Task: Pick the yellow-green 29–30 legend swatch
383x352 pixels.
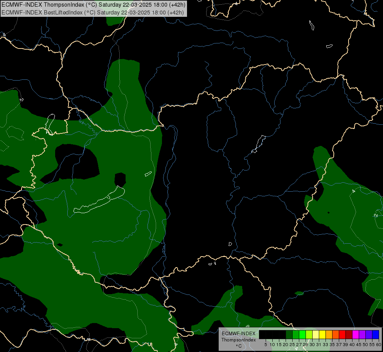Action: point(309,334)
